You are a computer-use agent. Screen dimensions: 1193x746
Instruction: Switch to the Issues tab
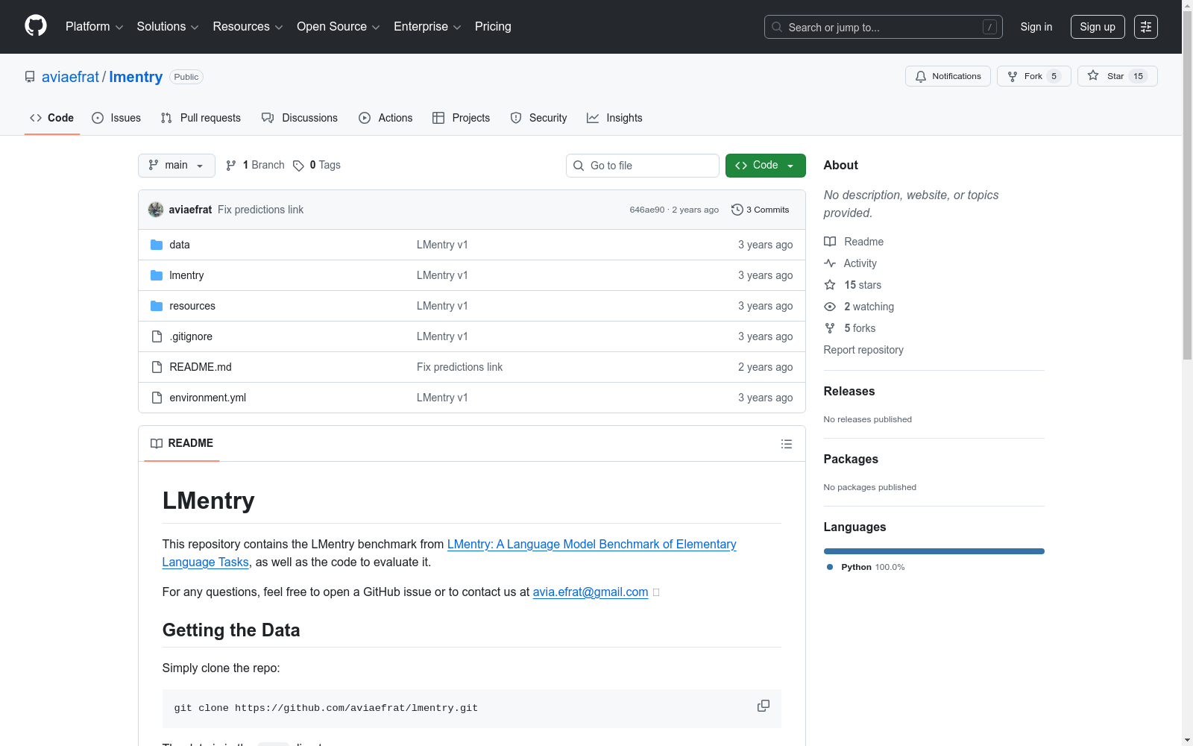point(116,118)
